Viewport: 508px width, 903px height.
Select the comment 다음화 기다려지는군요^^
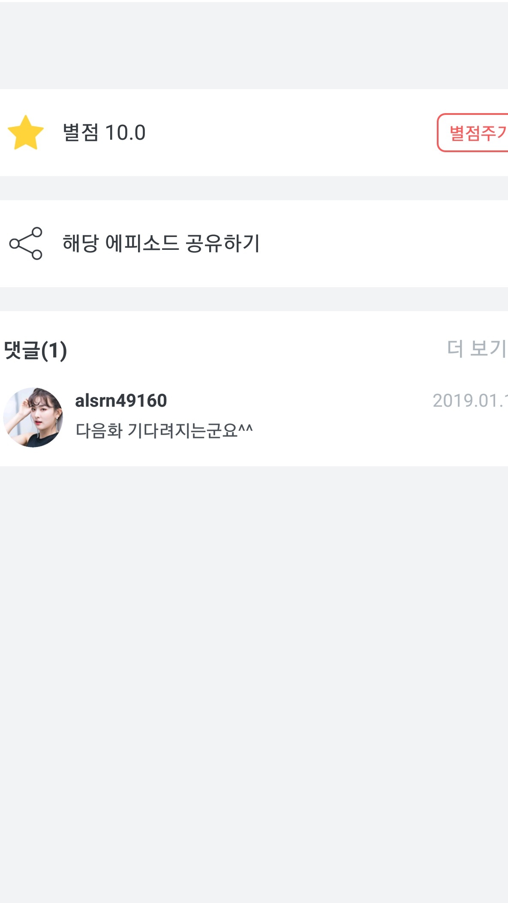pos(164,430)
